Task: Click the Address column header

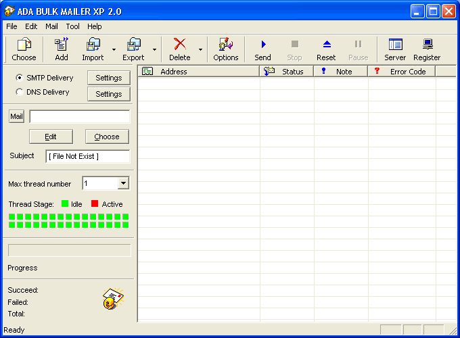Action: pyautogui.click(x=199, y=72)
